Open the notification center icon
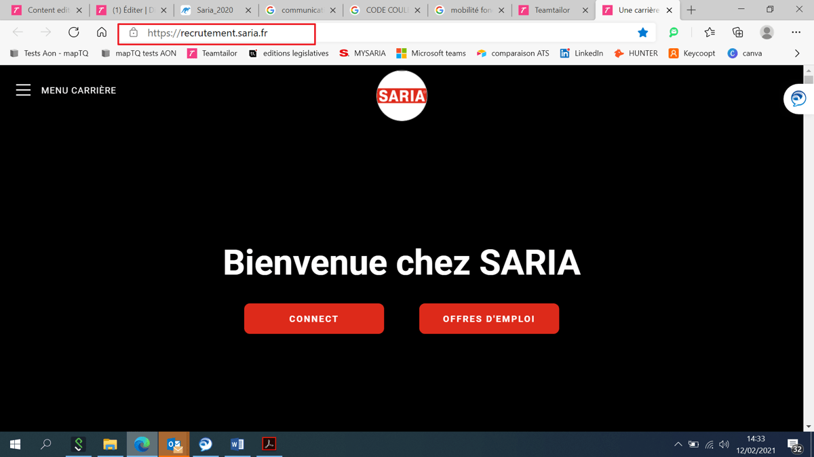The image size is (814, 457). 795,445
